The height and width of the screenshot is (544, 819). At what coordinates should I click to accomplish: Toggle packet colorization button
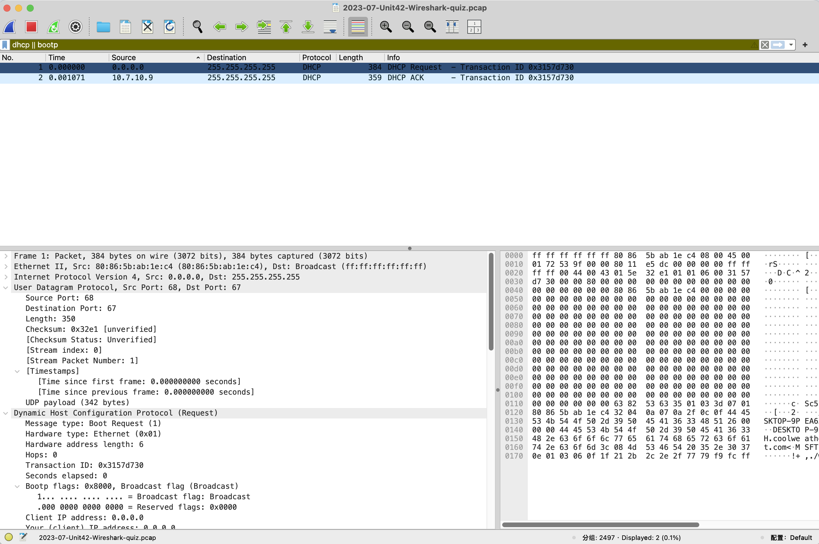pyautogui.click(x=358, y=27)
